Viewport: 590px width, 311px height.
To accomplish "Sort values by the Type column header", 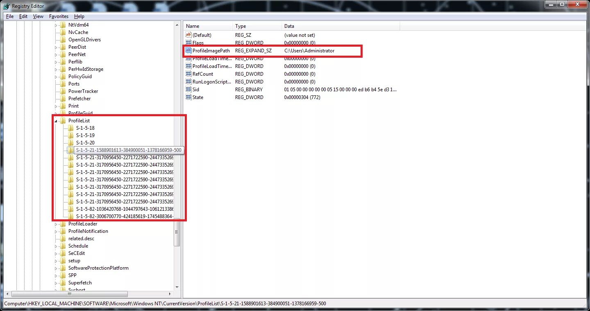I will [x=257, y=26].
